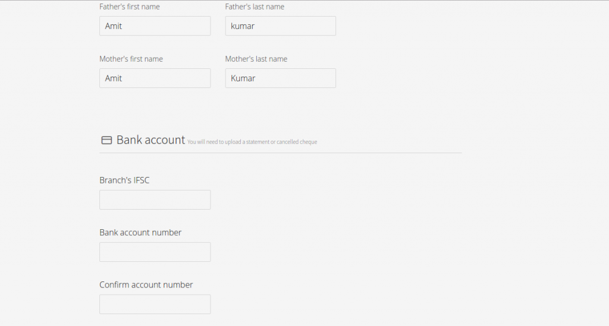Image resolution: width=609 pixels, height=326 pixels.
Task: Focus the Father's first name field
Action: [x=155, y=26]
